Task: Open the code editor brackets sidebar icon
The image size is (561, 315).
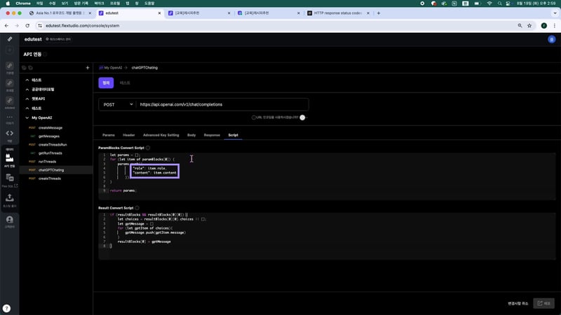Action: coord(10,133)
